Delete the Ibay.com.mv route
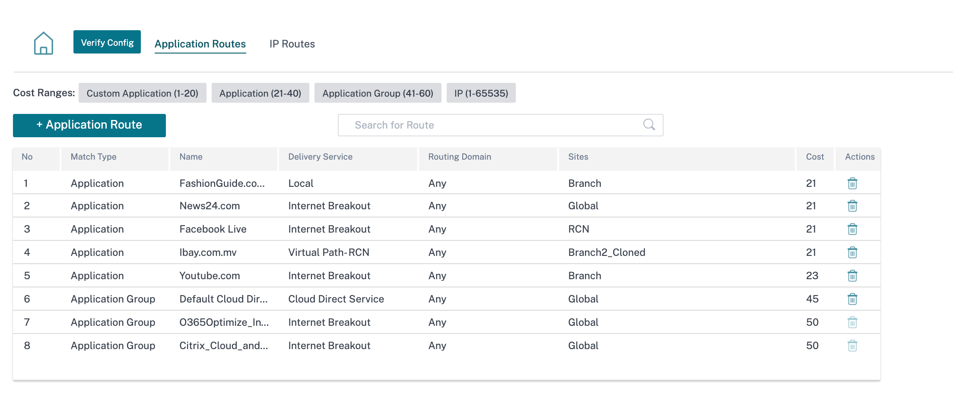953x397 pixels. pyautogui.click(x=852, y=252)
